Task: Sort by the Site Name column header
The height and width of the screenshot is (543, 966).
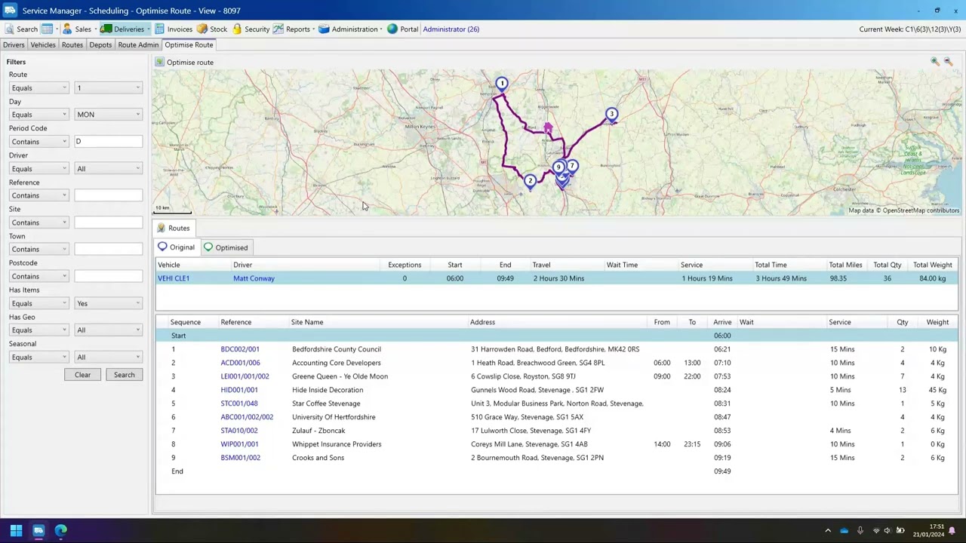Action: coord(307,322)
